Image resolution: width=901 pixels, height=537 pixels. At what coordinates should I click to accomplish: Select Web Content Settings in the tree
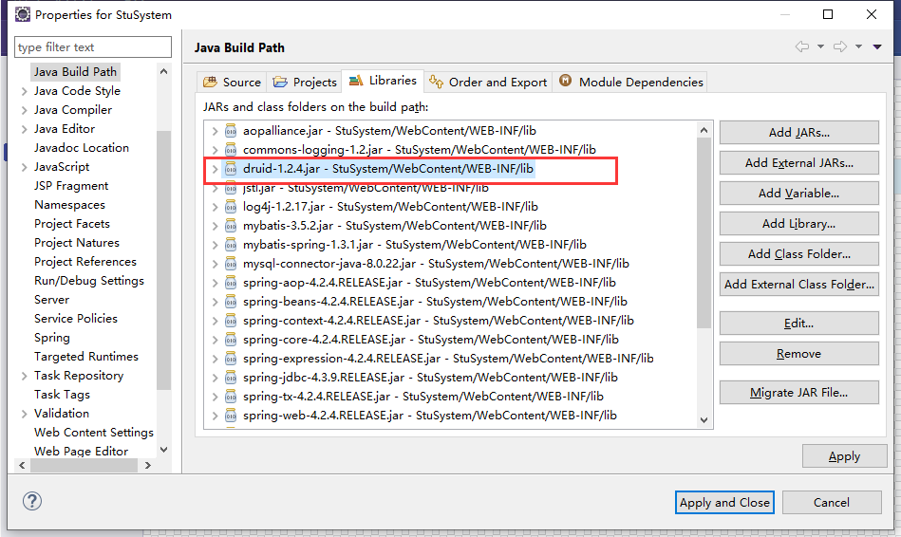pos(94,433)
